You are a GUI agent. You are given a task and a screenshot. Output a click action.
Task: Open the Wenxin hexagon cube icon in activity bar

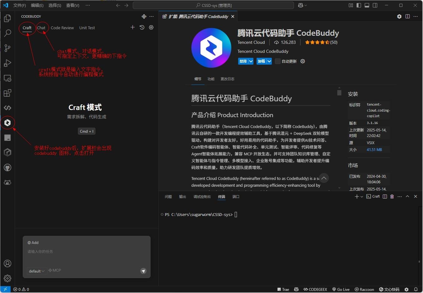pos(7,153)
